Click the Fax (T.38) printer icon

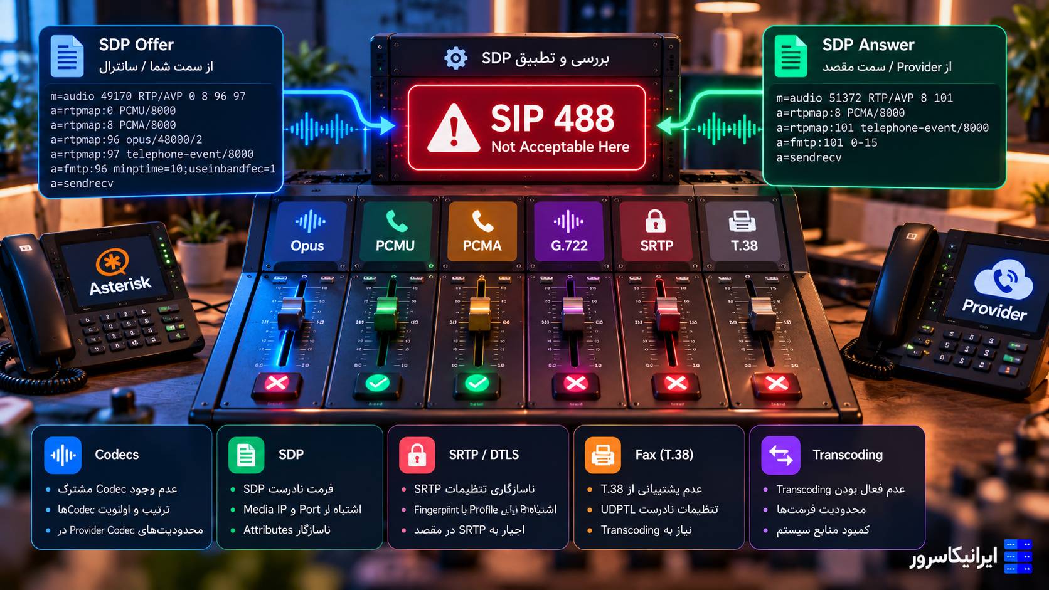pos(603,455)
